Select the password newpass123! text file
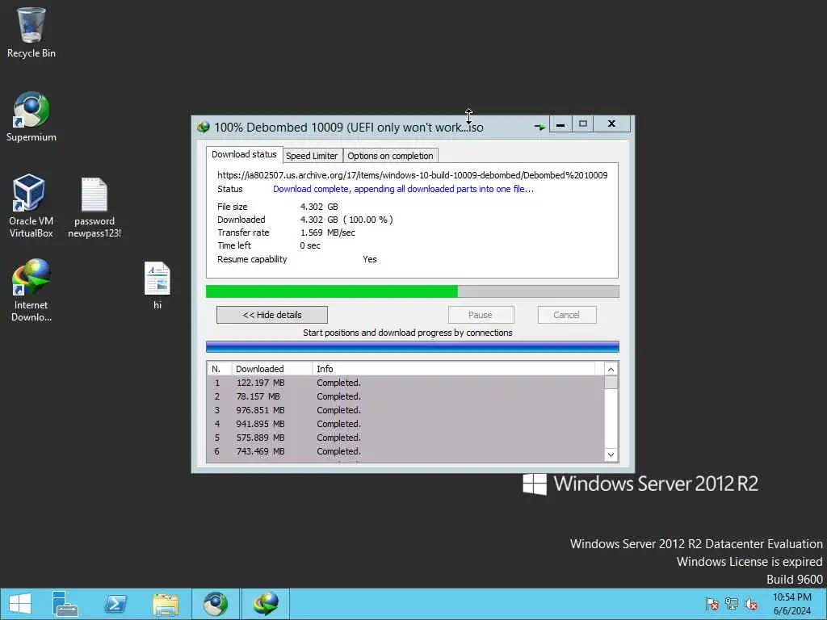This screenshot has height=620, width=827. tap(94, 207)
